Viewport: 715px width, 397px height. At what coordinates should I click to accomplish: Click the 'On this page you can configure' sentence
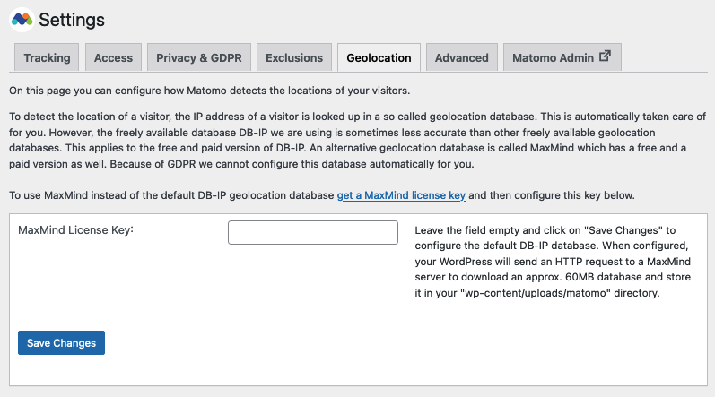pyautogui.click(x=210, y=91)
